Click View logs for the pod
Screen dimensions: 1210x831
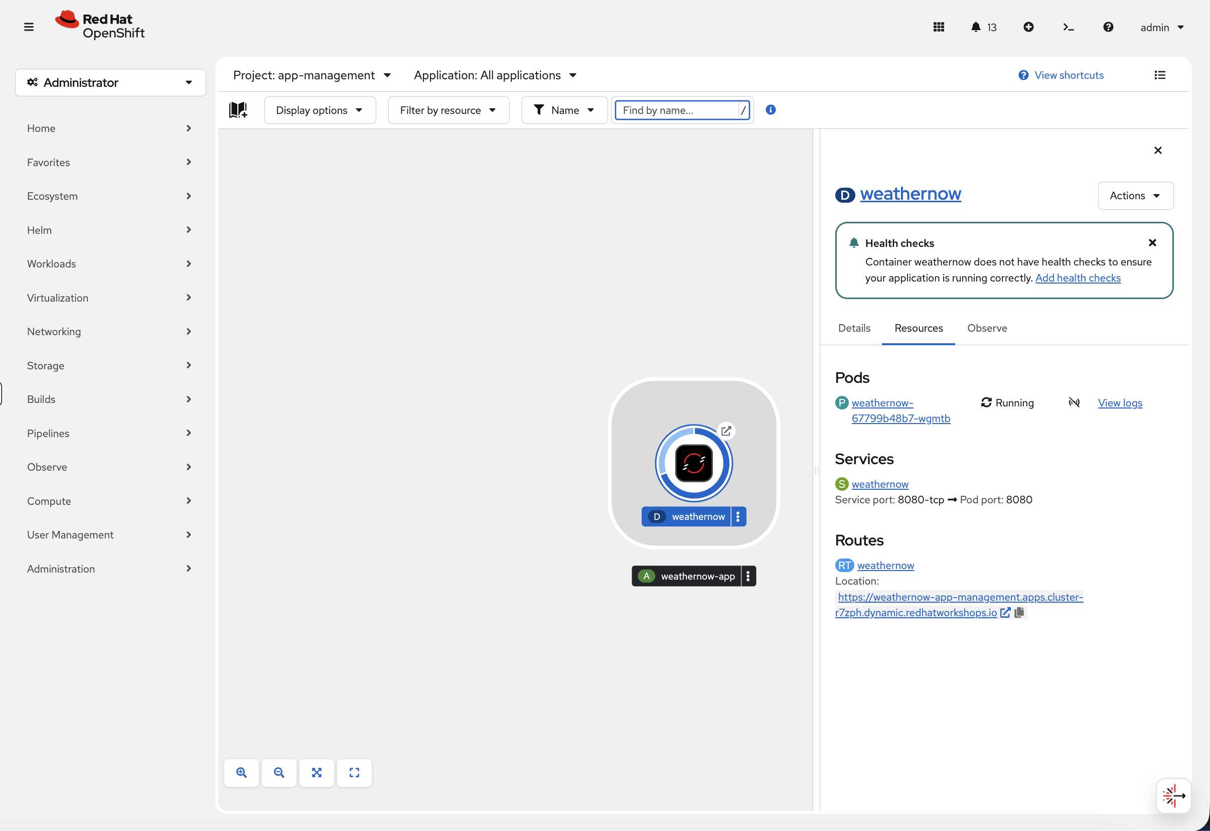point(1120,402)
